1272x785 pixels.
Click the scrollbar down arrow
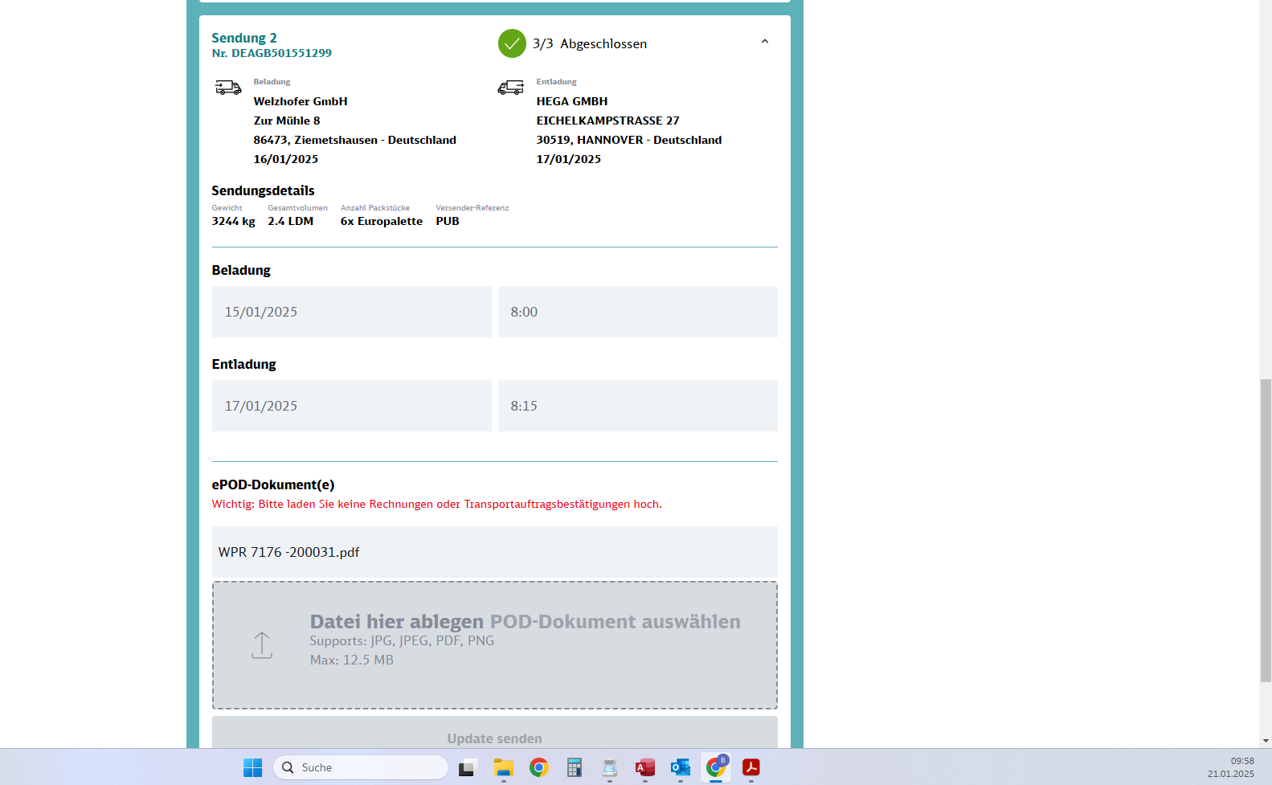1266,741
